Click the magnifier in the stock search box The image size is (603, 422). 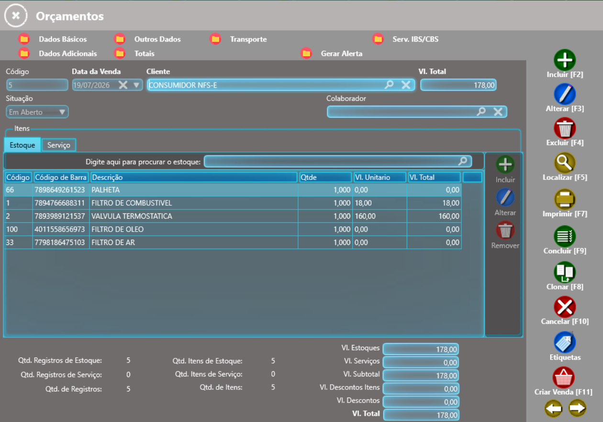(463, 161)
